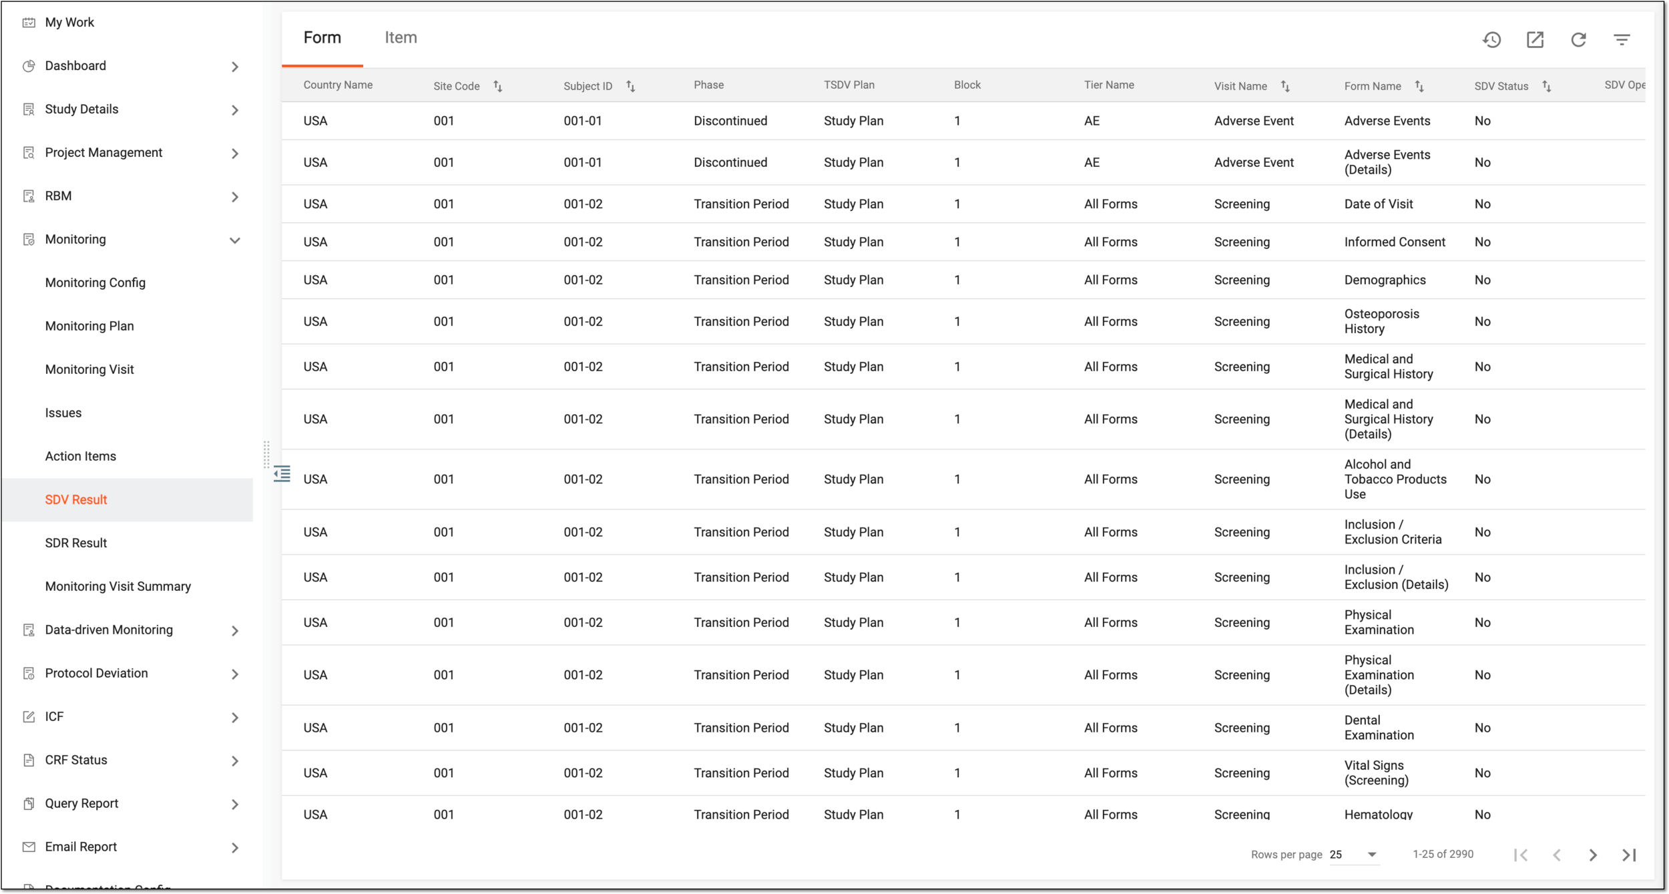Expand the Study Details chevron

pos(235,110)
